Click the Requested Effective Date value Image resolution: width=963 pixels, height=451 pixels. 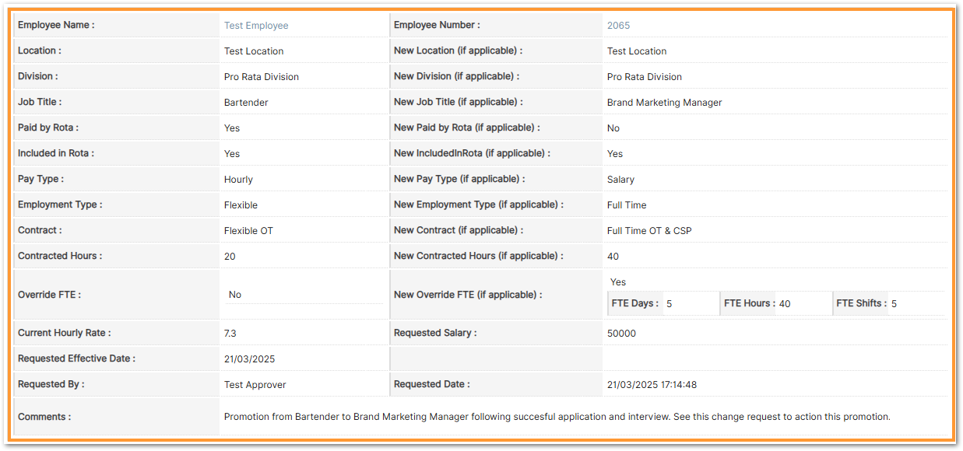(x=249, y=359)
